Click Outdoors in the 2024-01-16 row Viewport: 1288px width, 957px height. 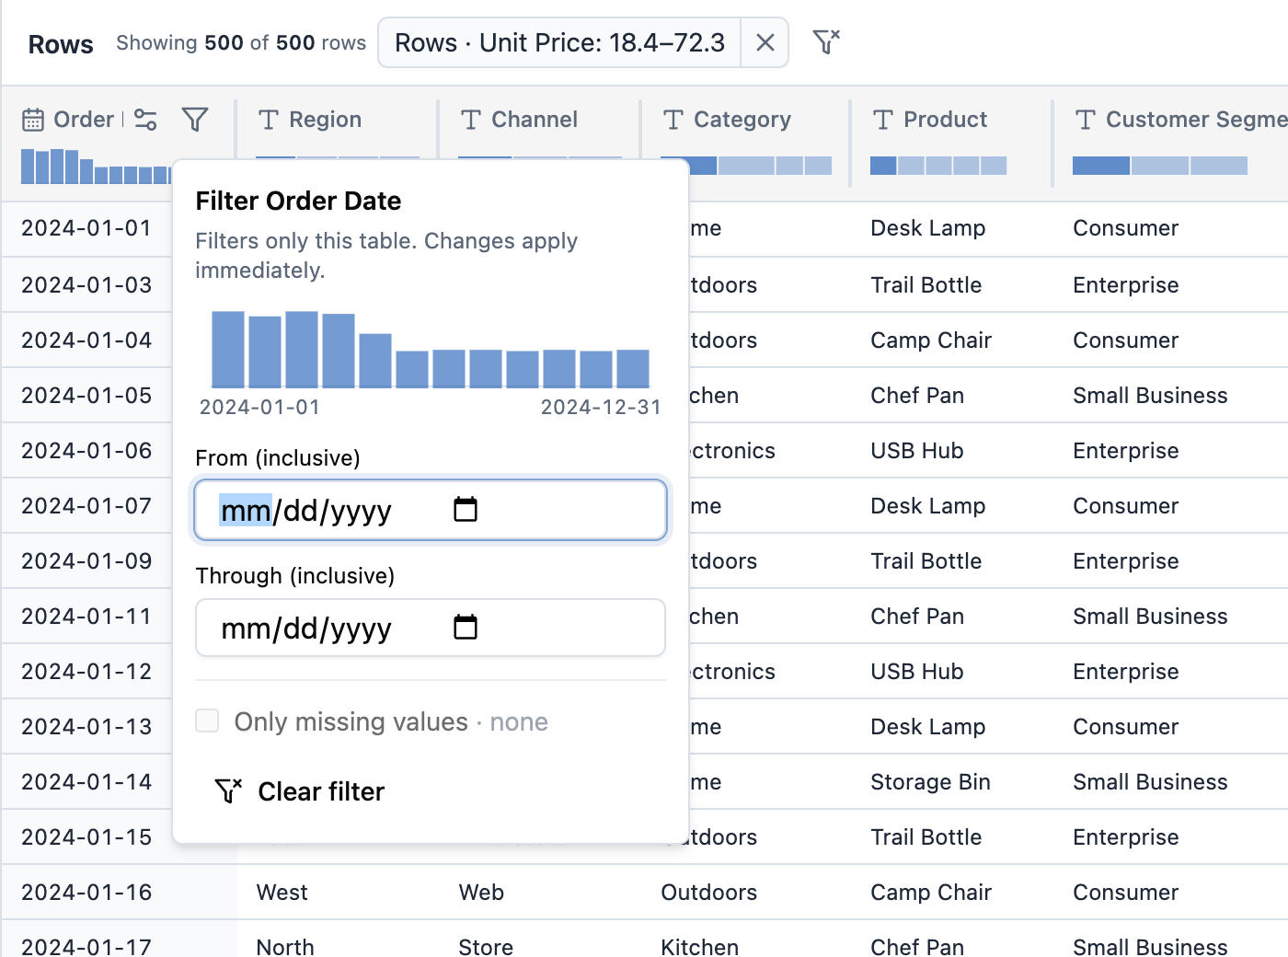[x=708, y=893]
